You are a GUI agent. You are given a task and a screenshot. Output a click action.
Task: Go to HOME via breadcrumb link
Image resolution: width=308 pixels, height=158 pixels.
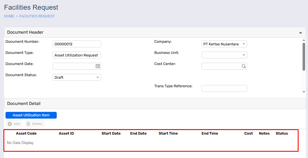tap(9, 16)
